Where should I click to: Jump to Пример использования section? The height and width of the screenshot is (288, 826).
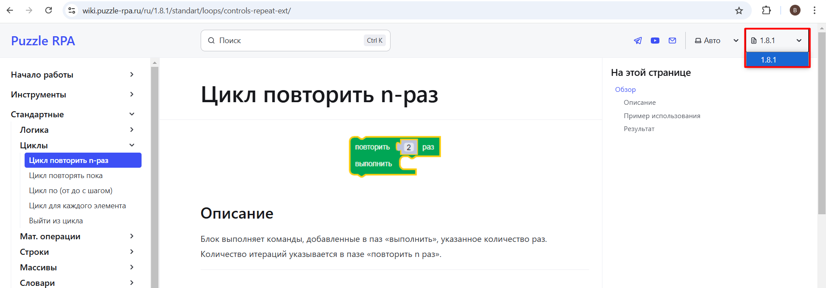(x=662, y=116)
